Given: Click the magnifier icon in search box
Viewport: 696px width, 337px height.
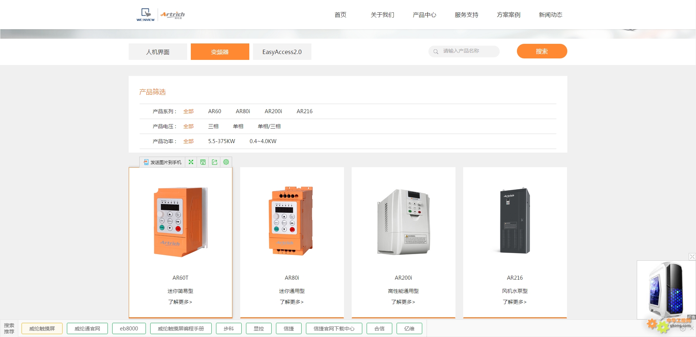Looking at the screenshot, I should 436,51.
